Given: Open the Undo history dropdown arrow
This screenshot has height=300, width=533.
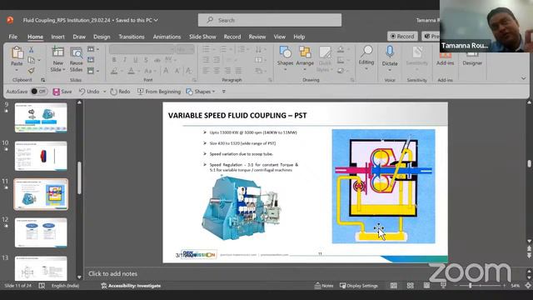Looking at the screenshot, I should 104,92.
